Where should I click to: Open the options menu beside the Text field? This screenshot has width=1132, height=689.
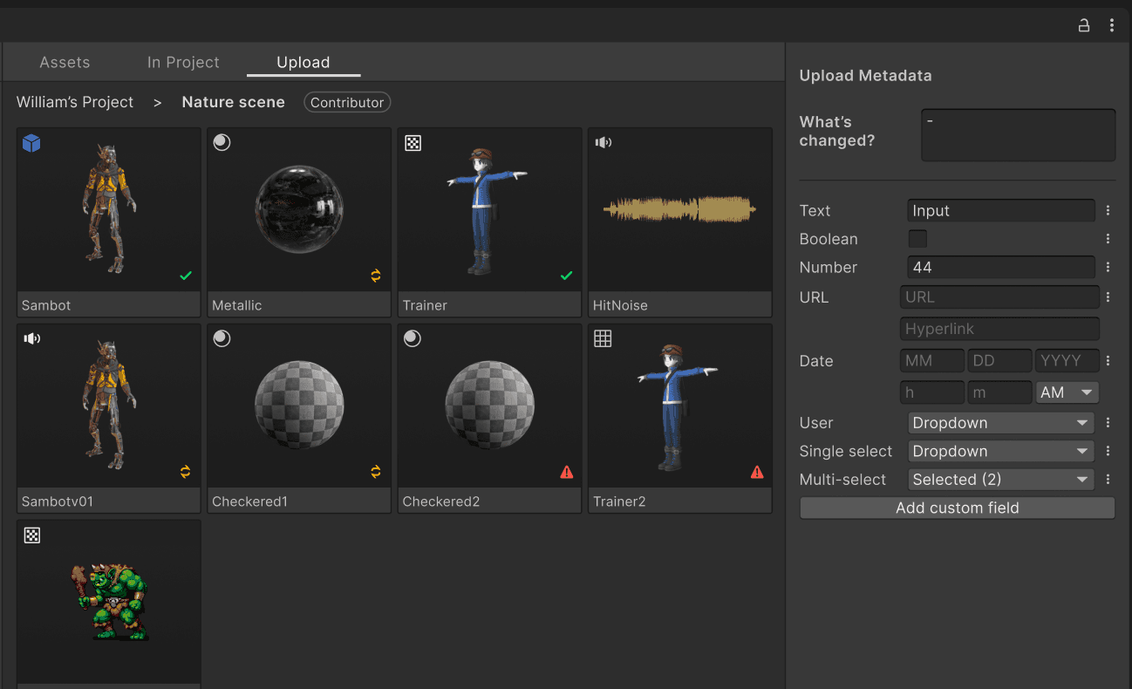[x=1108, y=210]
